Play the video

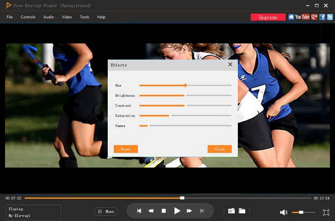(177, 211)
